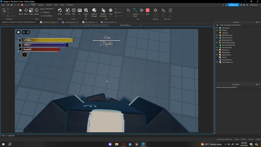Toggle the Join Surfaces checkbox
Viewport: 261px width, 147px height.
coord(41,16)
